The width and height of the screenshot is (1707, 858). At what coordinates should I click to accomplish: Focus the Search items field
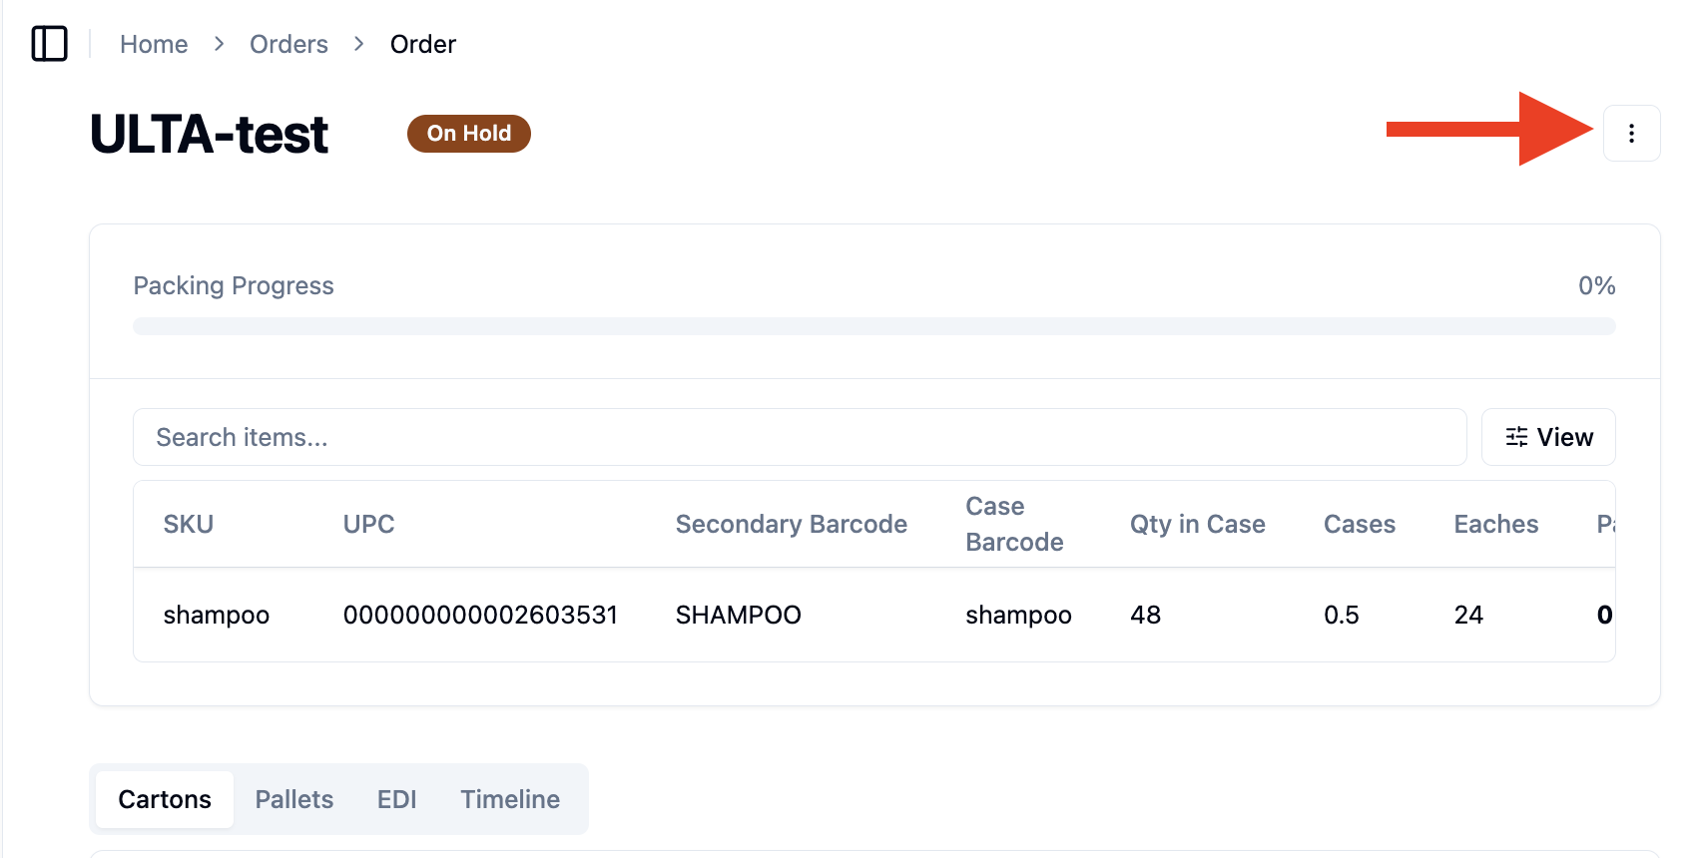(800, 437)
